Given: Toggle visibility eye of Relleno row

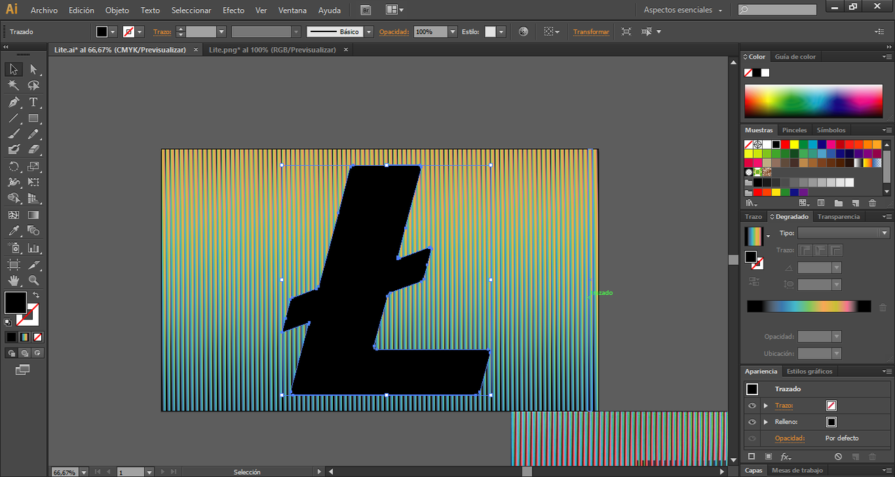Looking at the screenshot, I should click(752, 422).
